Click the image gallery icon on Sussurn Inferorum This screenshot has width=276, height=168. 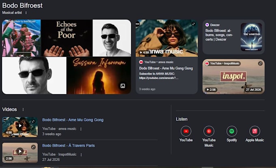point(123,86)
